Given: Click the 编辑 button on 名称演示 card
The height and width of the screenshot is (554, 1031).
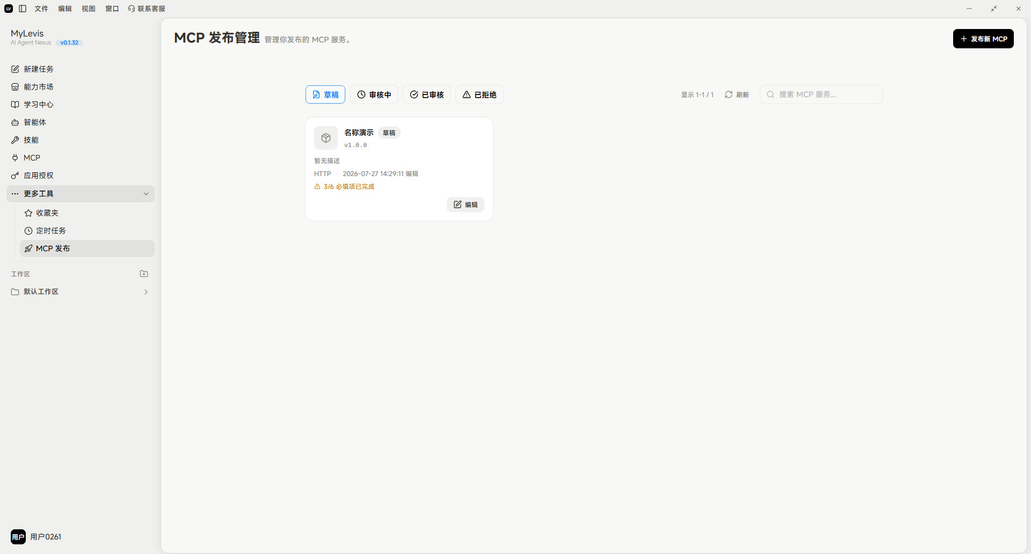Looking at the screenshot, I should point(466,205).
